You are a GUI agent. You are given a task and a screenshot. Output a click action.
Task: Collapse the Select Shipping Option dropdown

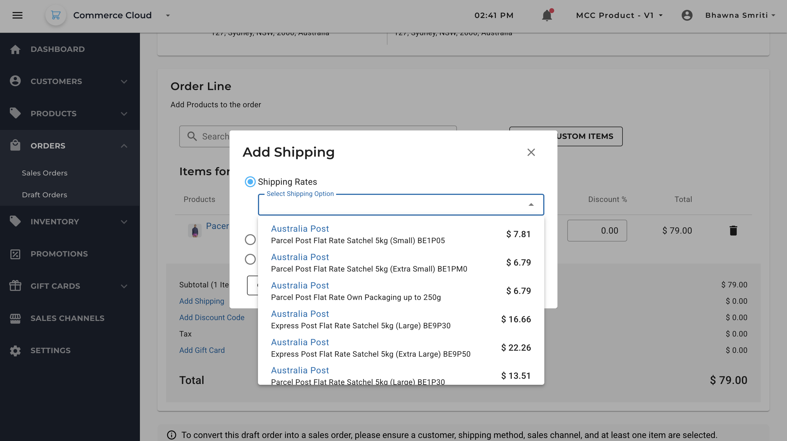[x=531, y=205]
